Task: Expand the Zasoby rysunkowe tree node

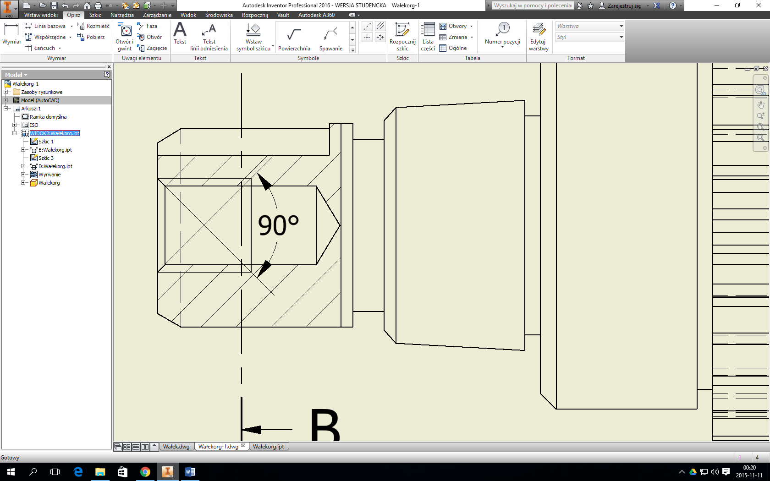Action: (x=6, y=92)
